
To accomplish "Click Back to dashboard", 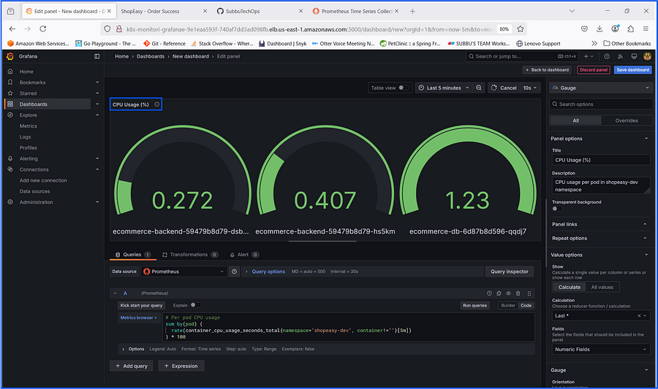I will pyautogui.click(x=547, y=69).
